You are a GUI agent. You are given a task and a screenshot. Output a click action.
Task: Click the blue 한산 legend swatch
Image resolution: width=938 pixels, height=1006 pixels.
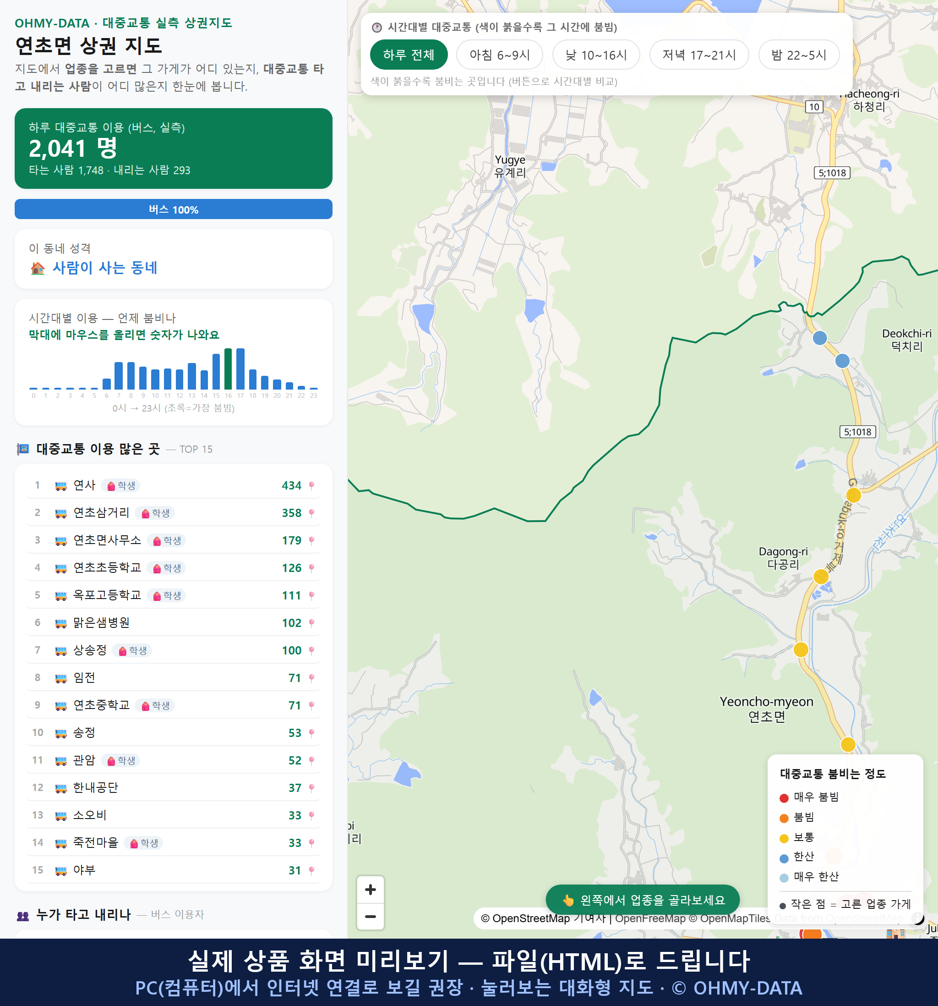coord(784,858)
